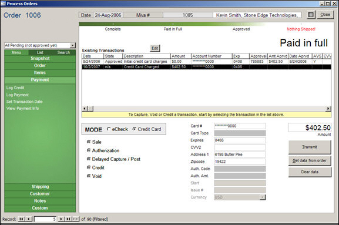This screenshot has width=339, height=225.
Task: Choose the Sale transaction option
Action: click(89, 142)
